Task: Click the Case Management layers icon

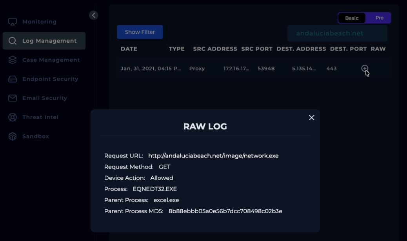Action: point(13,60)
